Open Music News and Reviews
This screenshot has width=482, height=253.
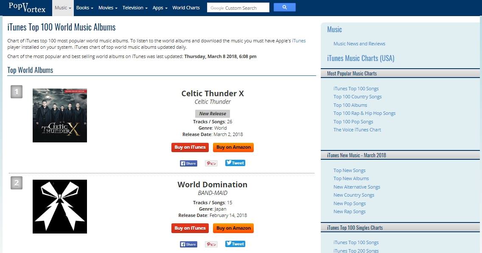click(359, 44)
